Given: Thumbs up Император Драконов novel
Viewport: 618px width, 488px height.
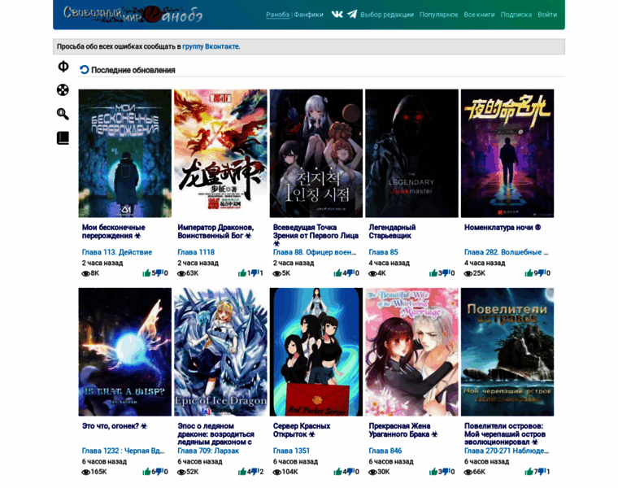Looking at the screenshot, I should [242, 272].
